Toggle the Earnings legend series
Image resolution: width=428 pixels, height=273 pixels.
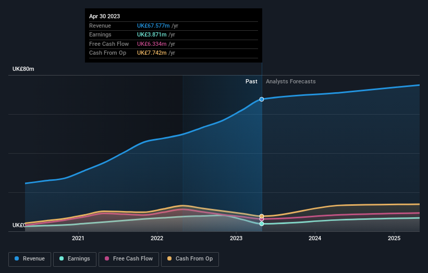[x=75, y=259]
